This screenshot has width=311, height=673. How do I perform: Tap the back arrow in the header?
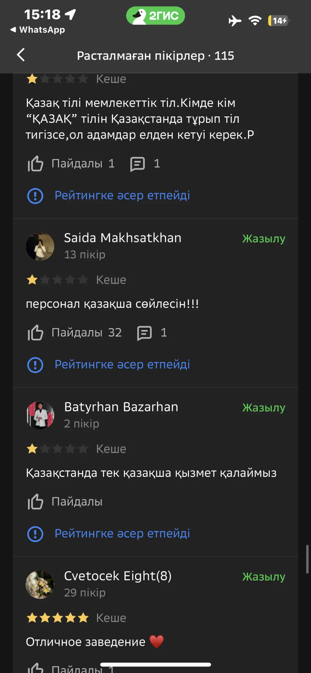(x=21, y=55)
